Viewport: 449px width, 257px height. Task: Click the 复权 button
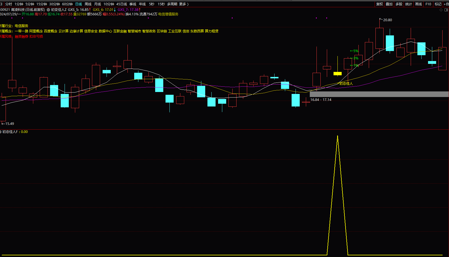(x=380, y=4)
